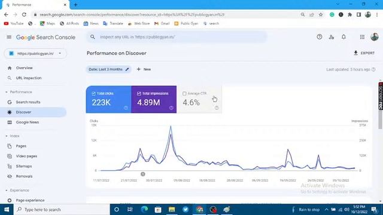The height and width of the screenshot is (215, 383).
Task: Open Task View on the taskbar
Action: click(130, 210)
